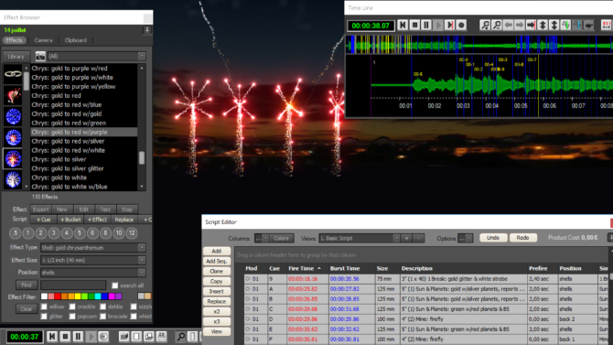The image size is (613, 345).
Task: Click the magnifier icon in bottom toolbar
Action: 180,337
